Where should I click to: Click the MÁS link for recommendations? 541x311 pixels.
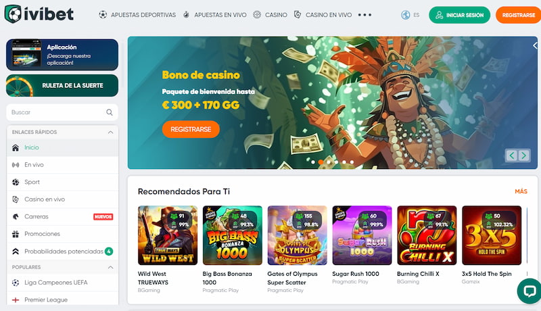pyautogui.click(x=521, y=191)
